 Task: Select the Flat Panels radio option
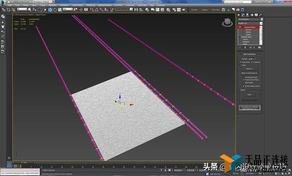point(243,82)
